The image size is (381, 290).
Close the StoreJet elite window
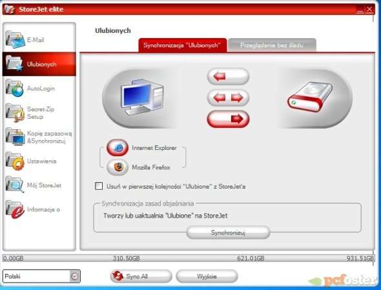tap(369, 10)
